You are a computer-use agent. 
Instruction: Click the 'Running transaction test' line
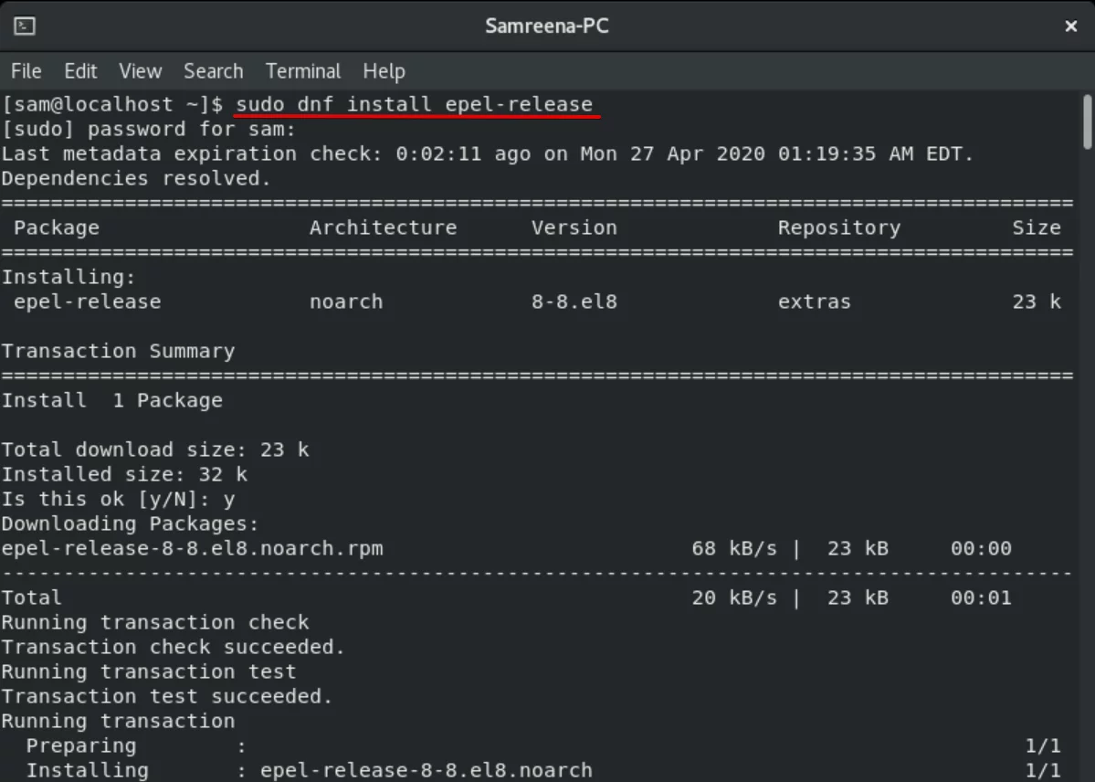[149, 671]
